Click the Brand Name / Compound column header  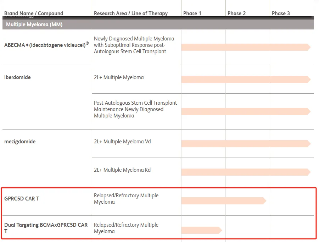point(34,13)
